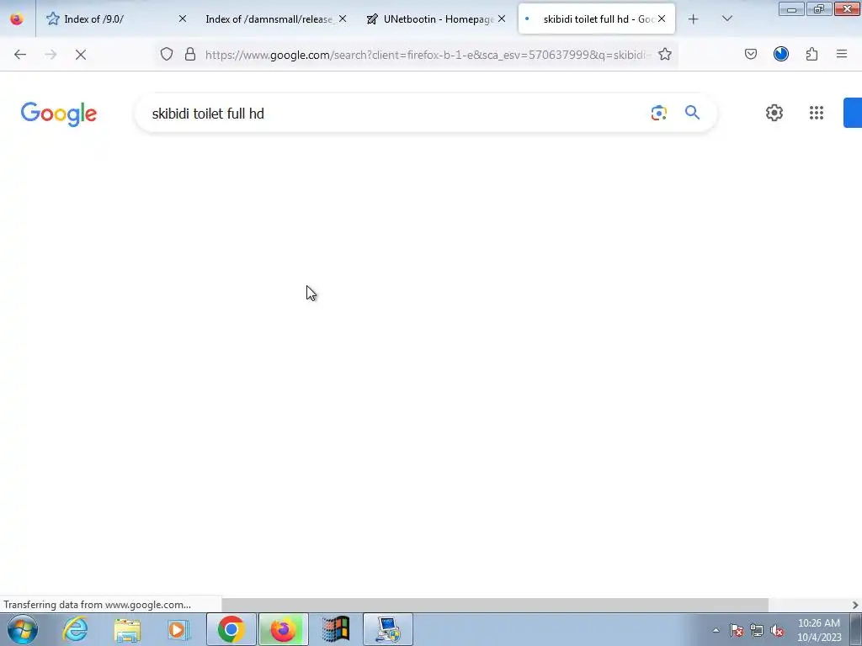Save page to Pocket
This screenshot has height=646, width=862.
pyautogui.click(x=751, y=54)
